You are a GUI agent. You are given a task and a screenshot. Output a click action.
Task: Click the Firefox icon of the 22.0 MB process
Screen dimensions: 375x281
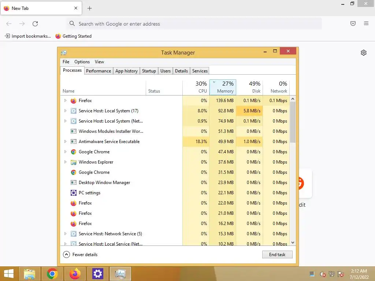click(73, 203)
